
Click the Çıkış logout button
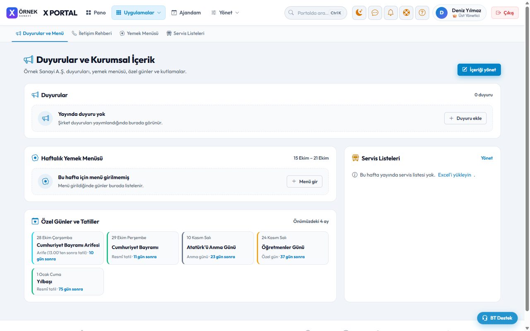505,13
